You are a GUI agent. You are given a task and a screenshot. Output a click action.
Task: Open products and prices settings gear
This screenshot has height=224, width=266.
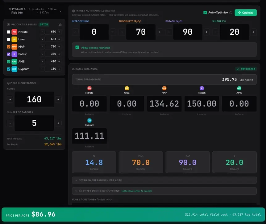(60, 25)
